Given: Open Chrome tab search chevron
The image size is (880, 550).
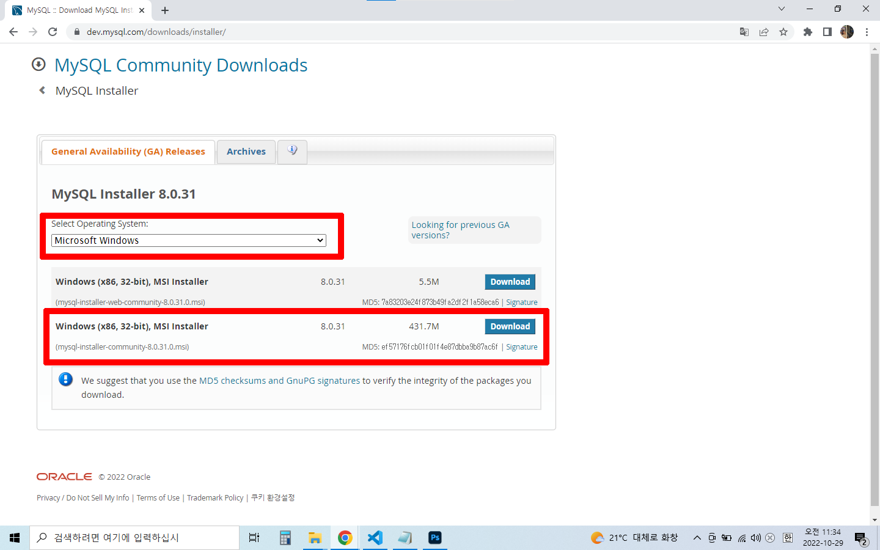Looking at the screenshot, I should click(782, 9).
